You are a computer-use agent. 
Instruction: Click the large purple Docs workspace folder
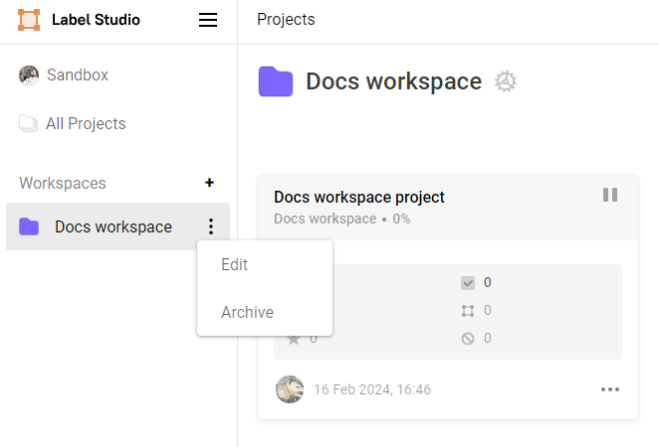[x=276, y=81]
